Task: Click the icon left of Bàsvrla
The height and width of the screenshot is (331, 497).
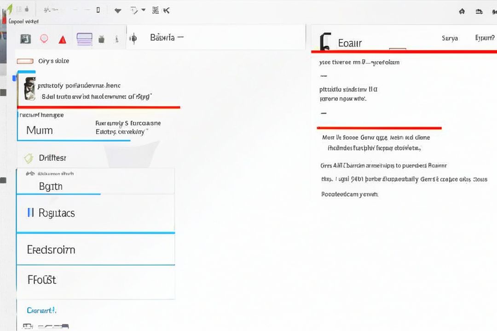Action: click(x=133, y=39)
